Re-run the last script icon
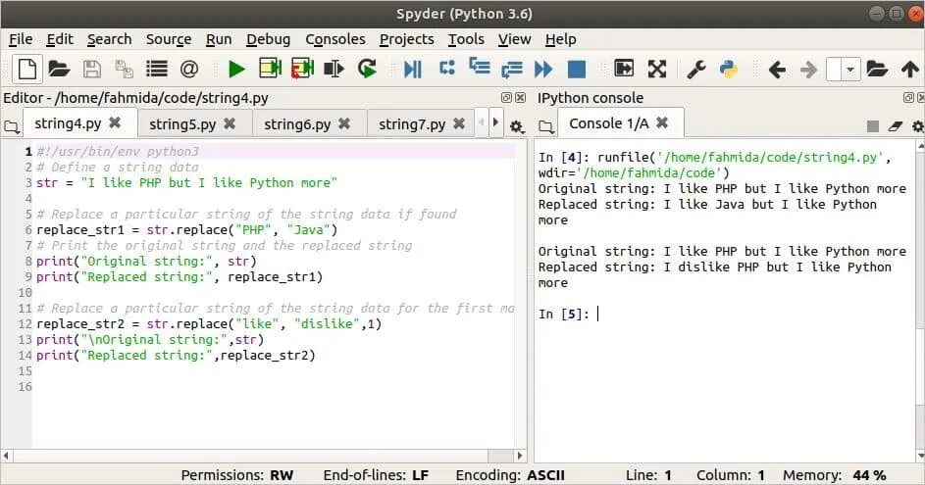This screenshot has width=925, height=485. coord(367,69)
